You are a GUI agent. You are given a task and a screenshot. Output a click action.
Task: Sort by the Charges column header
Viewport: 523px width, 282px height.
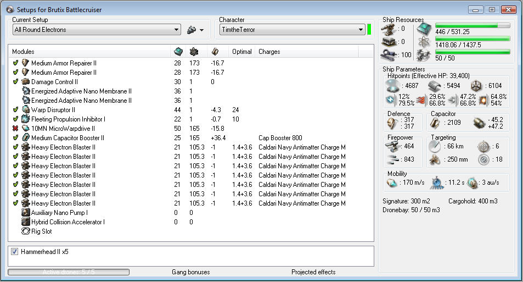tap(269, 52)
